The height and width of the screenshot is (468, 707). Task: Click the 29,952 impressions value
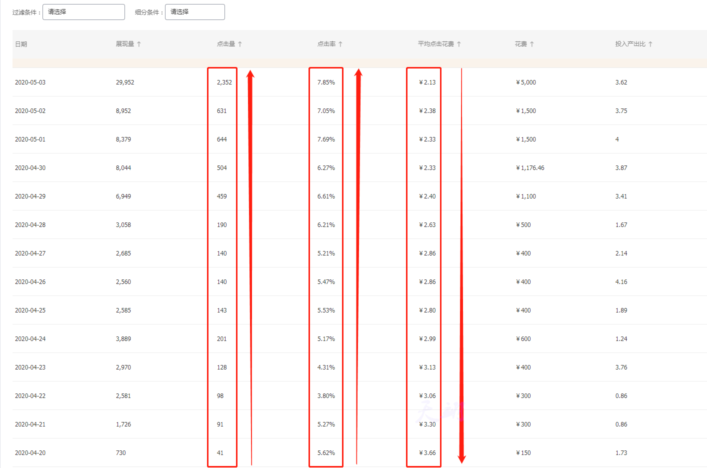click(x=125, y=82)
